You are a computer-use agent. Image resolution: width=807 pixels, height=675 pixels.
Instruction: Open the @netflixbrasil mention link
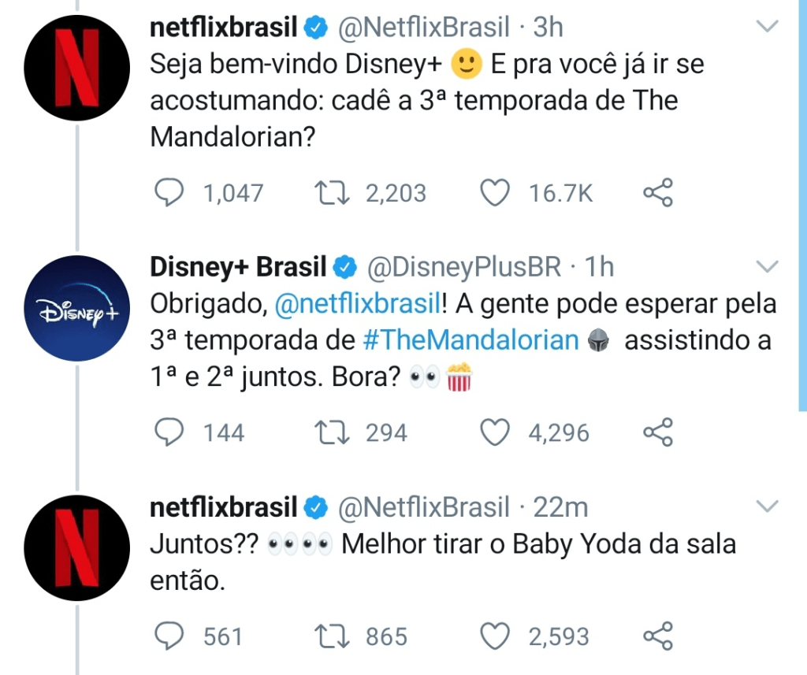pyautogui.click(x=359, y=303)
